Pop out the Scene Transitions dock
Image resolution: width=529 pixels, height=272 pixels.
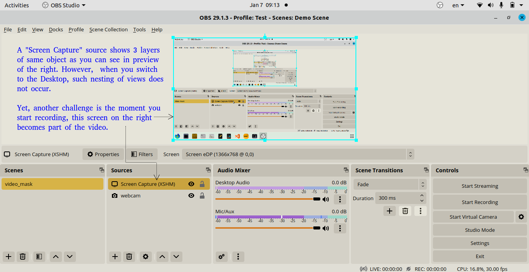[x=426, y=170]
